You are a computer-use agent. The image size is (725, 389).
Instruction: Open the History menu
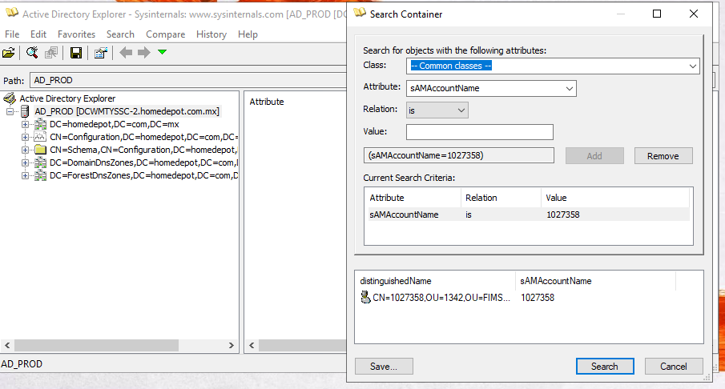click(211, 34)
